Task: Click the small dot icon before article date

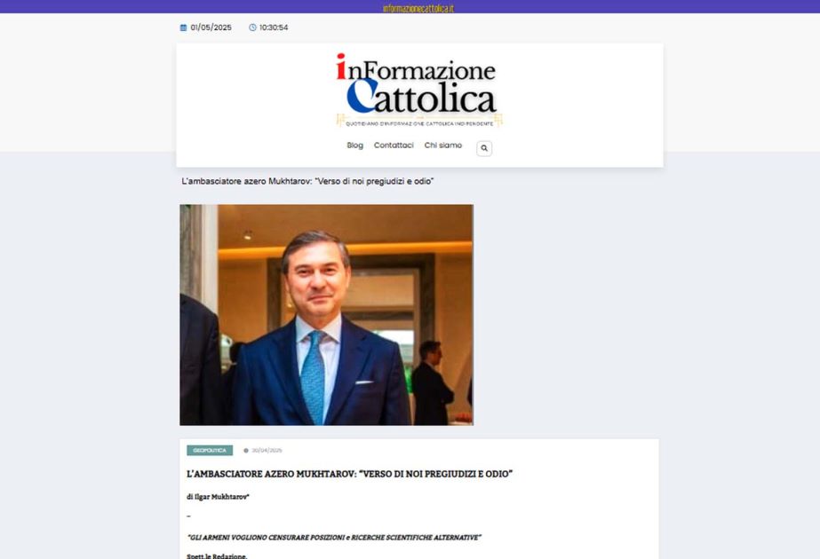Action: tap(246, 451)
